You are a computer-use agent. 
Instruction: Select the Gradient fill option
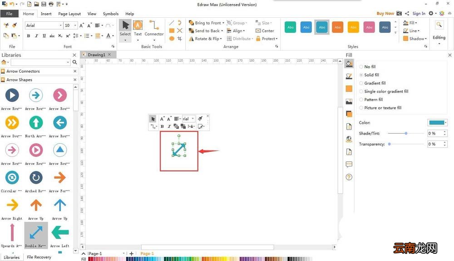point(372,83)
